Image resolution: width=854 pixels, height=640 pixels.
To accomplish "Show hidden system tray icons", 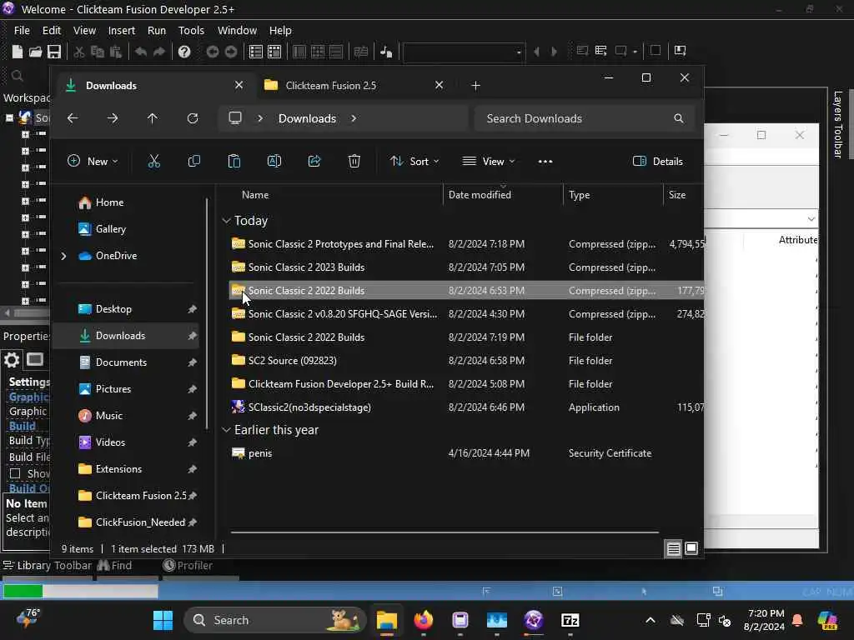I will click(651, 620).
